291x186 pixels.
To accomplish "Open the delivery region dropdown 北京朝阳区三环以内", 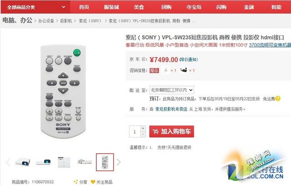I will pos(172,90).
